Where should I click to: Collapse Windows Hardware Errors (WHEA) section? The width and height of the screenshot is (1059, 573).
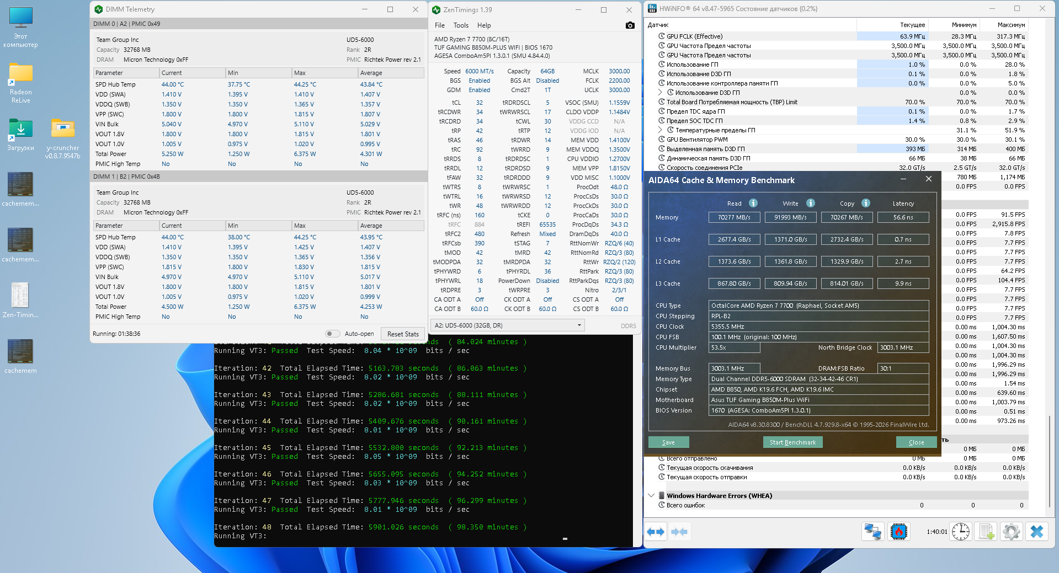pyautogui.click(x=651, y=495)
